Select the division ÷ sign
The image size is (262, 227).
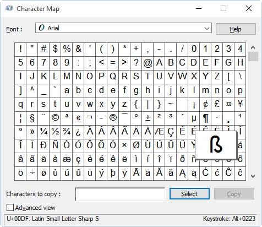click(32, 173)
